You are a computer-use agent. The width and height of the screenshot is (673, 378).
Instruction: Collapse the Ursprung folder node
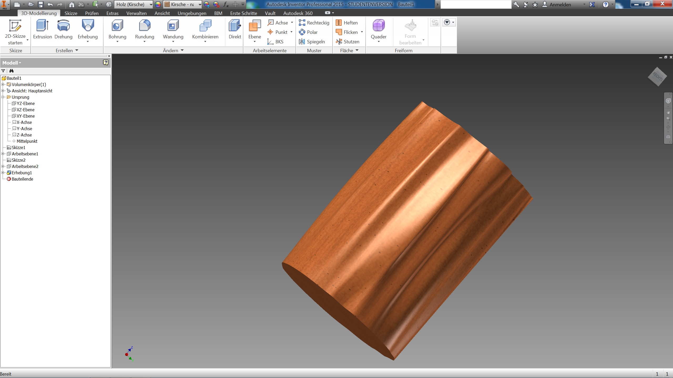(x=3, y=97)
